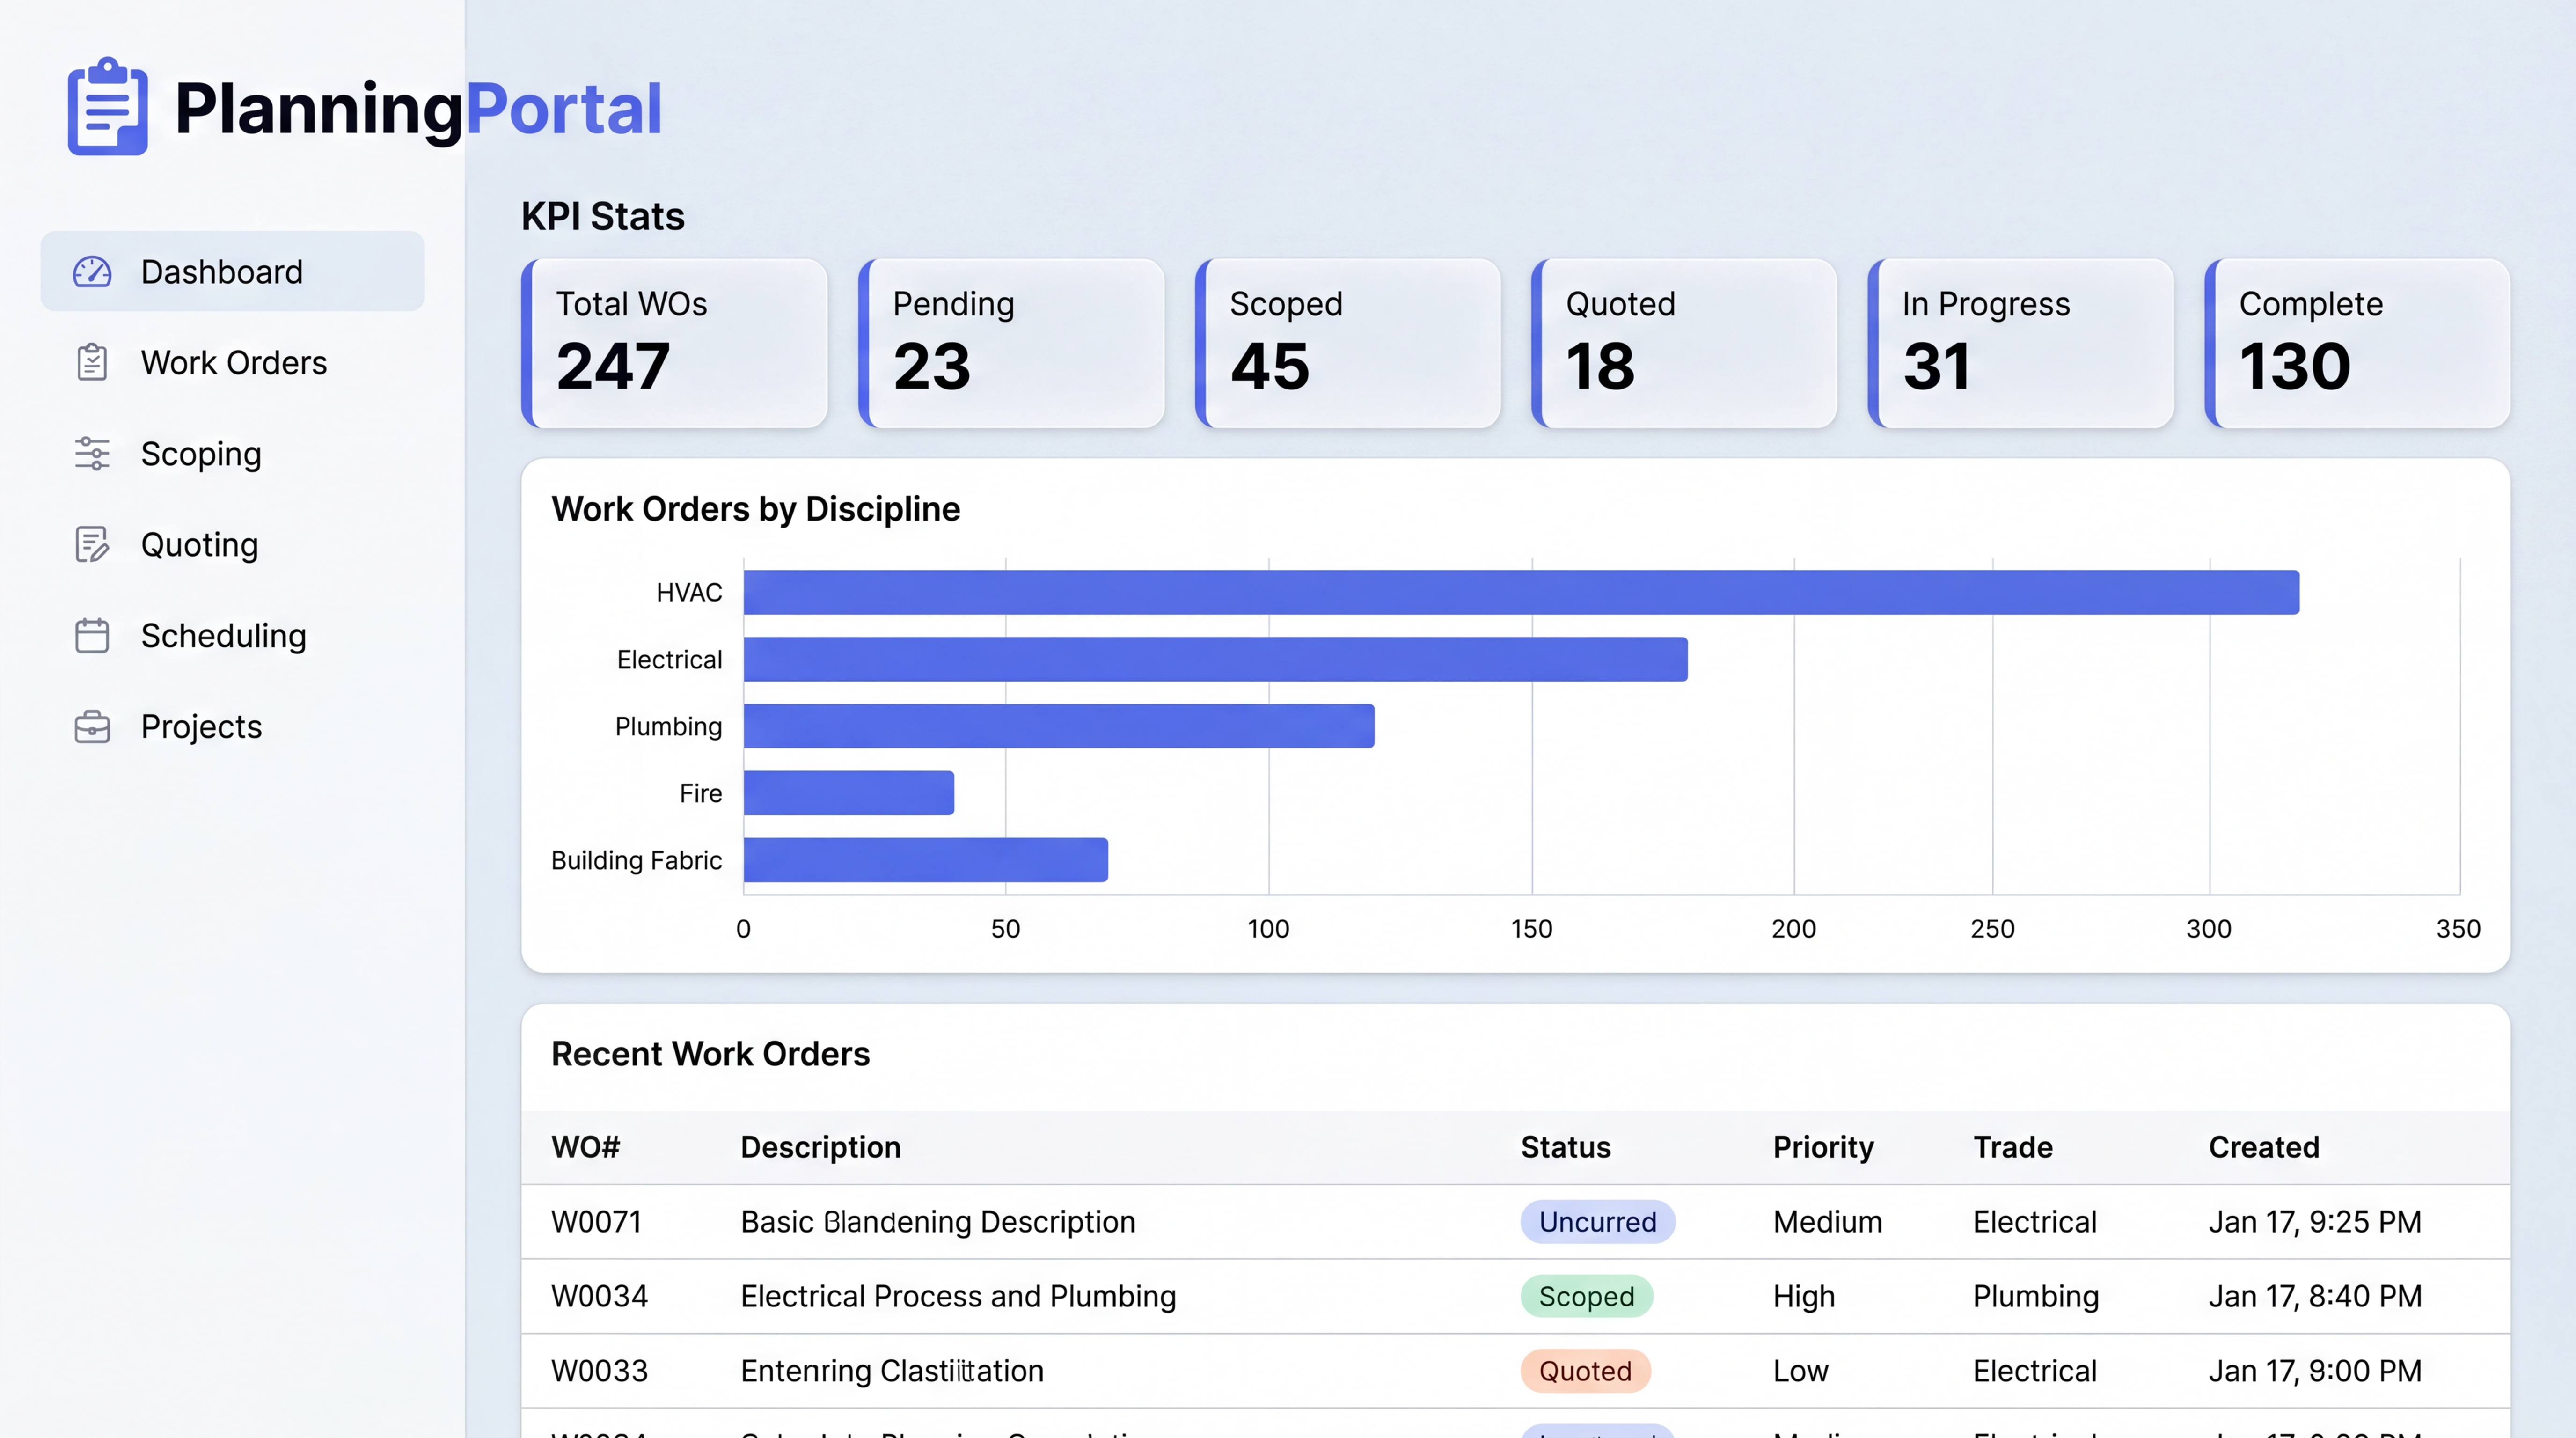
Task: Select the Quoting pencil icon
Action: (x=92, y=544)
